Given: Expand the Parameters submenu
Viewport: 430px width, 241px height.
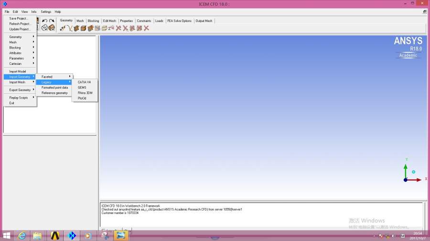Looking at the screenshot, I should click(20, 58).
